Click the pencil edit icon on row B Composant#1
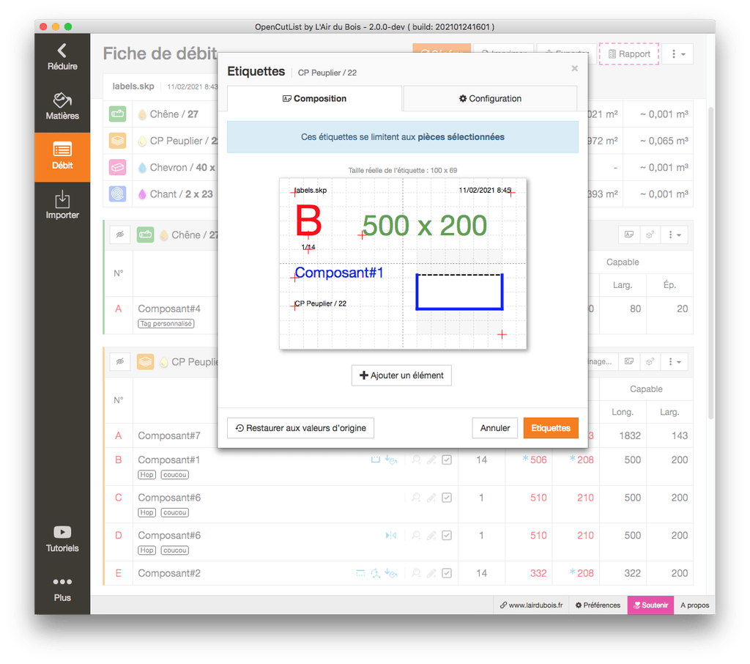 coord(431,460)
